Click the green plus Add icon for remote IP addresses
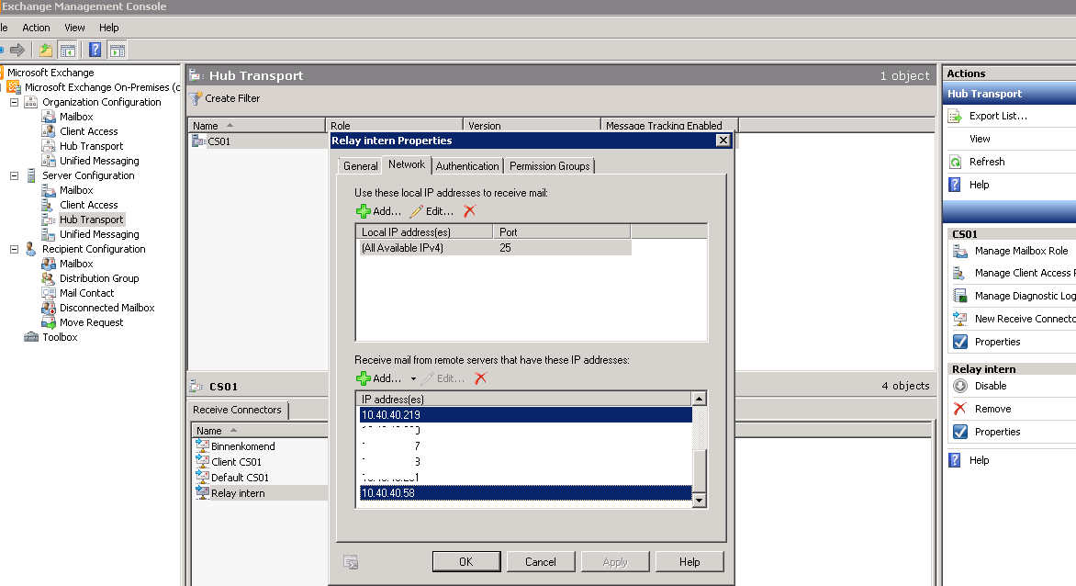Image resolution: width=1076 pixels, height=586 pixels. pyautogui.click(x=363, y=378)
